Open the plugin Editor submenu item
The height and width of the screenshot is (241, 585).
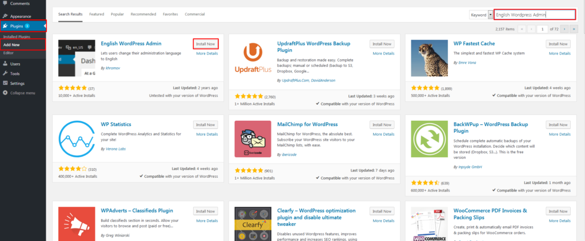8,53
